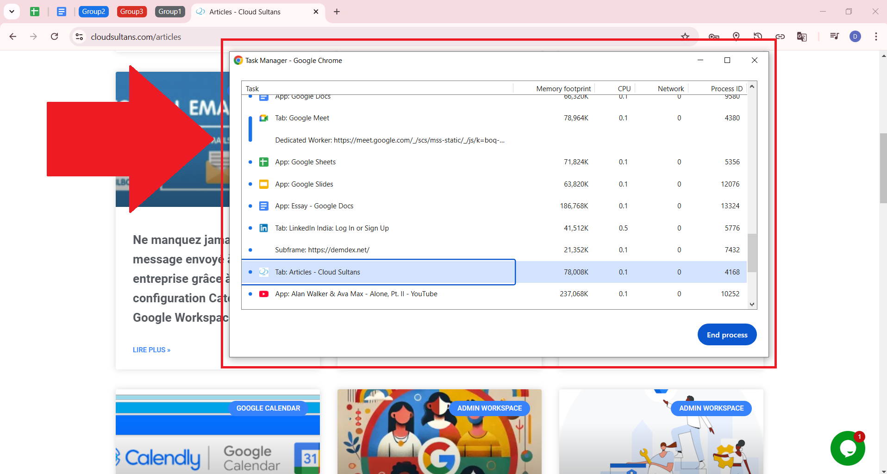Viewport: 887px width, 474px height.
Task: Click the 237,068K memory value
Action: 574,294
